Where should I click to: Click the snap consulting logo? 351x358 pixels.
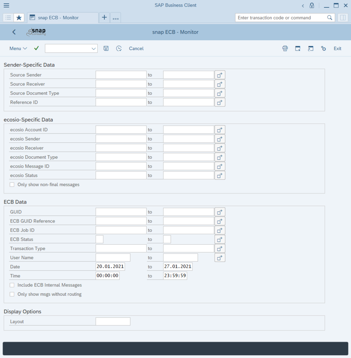[x=36, y=32]
